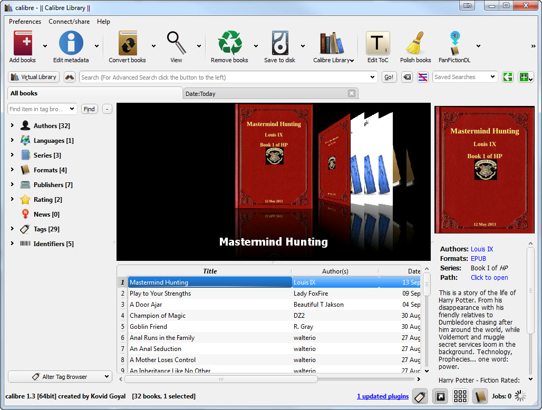Click the Virtual Library button
The image size is (542, 410).
[x=34, y=77]
